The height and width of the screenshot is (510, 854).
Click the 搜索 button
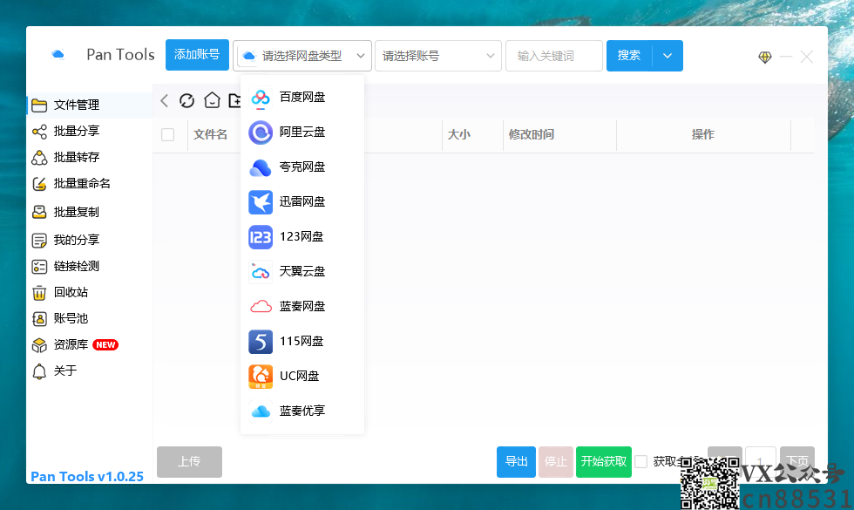629,56
